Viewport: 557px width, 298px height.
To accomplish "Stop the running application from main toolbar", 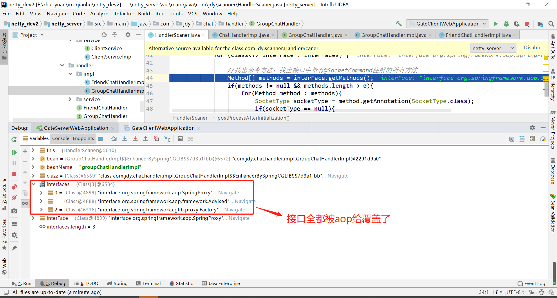I will pyautogui.click(x=527, y=24).
